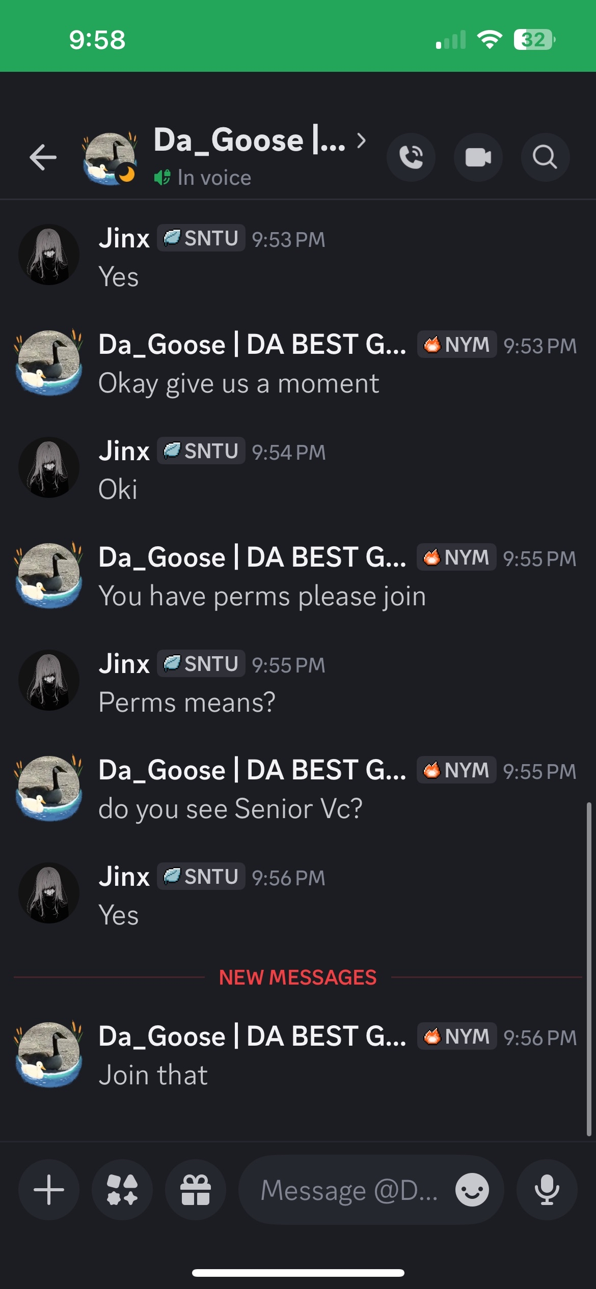Focus the Message @D... text field
The height and width of the screenshot is (1289, 596).
[349, 1190]
